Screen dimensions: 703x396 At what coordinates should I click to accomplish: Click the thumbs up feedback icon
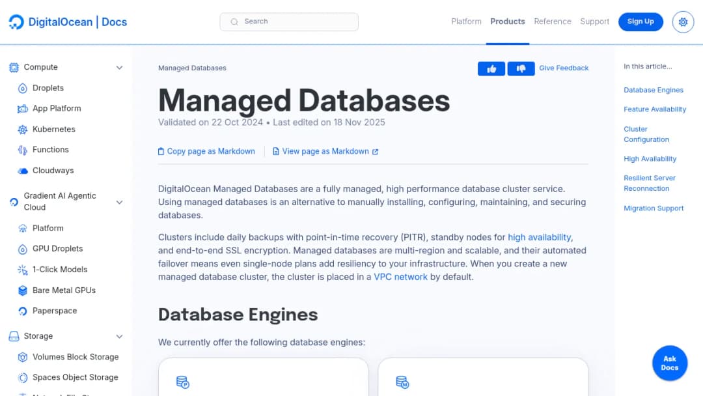pyautogui.click(x=491, y=68)
